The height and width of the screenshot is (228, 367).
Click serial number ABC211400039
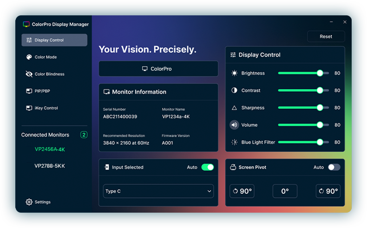tap(120, 117)
